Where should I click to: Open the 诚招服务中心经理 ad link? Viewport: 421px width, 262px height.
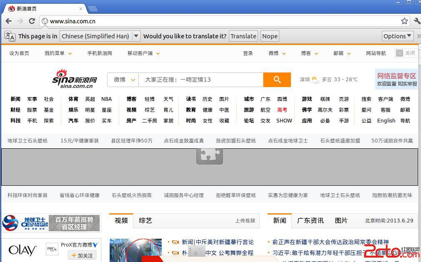click(x=184, y=195)
